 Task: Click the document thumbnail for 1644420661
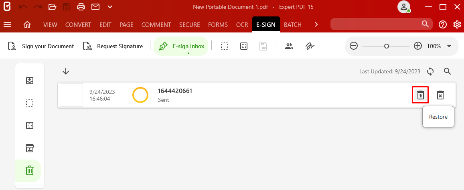(x=71, y=95)
